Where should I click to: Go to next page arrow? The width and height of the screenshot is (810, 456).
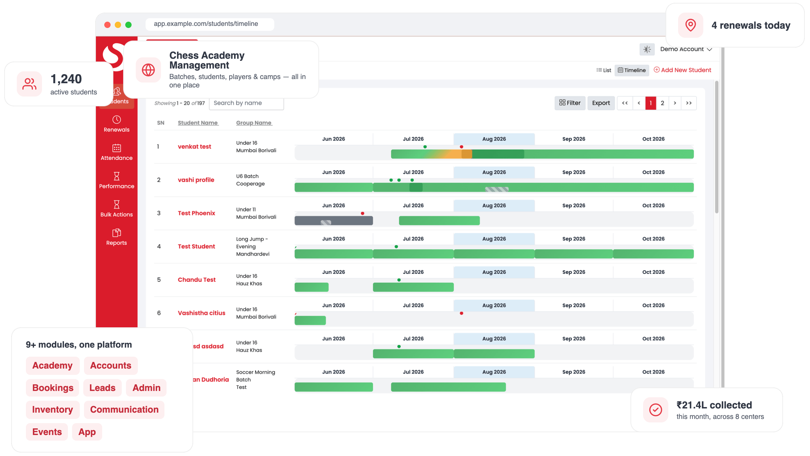[675, 103]
